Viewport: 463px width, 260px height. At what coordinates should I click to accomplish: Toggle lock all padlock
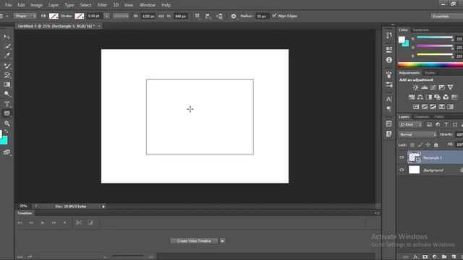tap(436, 144)
